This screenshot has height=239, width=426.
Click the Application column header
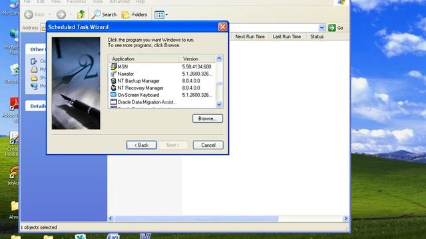point(144,59)
